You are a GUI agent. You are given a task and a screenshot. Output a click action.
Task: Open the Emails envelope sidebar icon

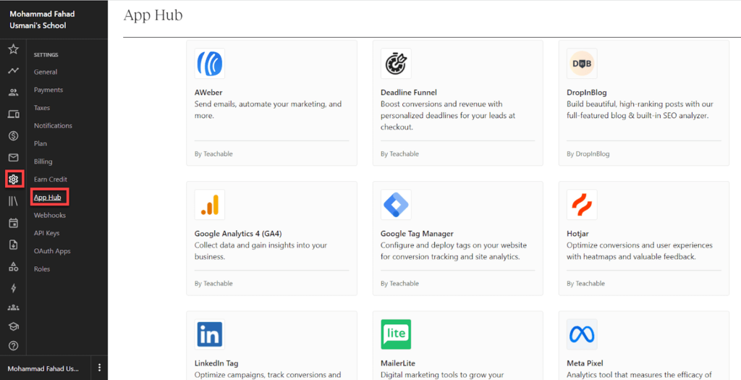pyautogui.click(x=13, y=158)
